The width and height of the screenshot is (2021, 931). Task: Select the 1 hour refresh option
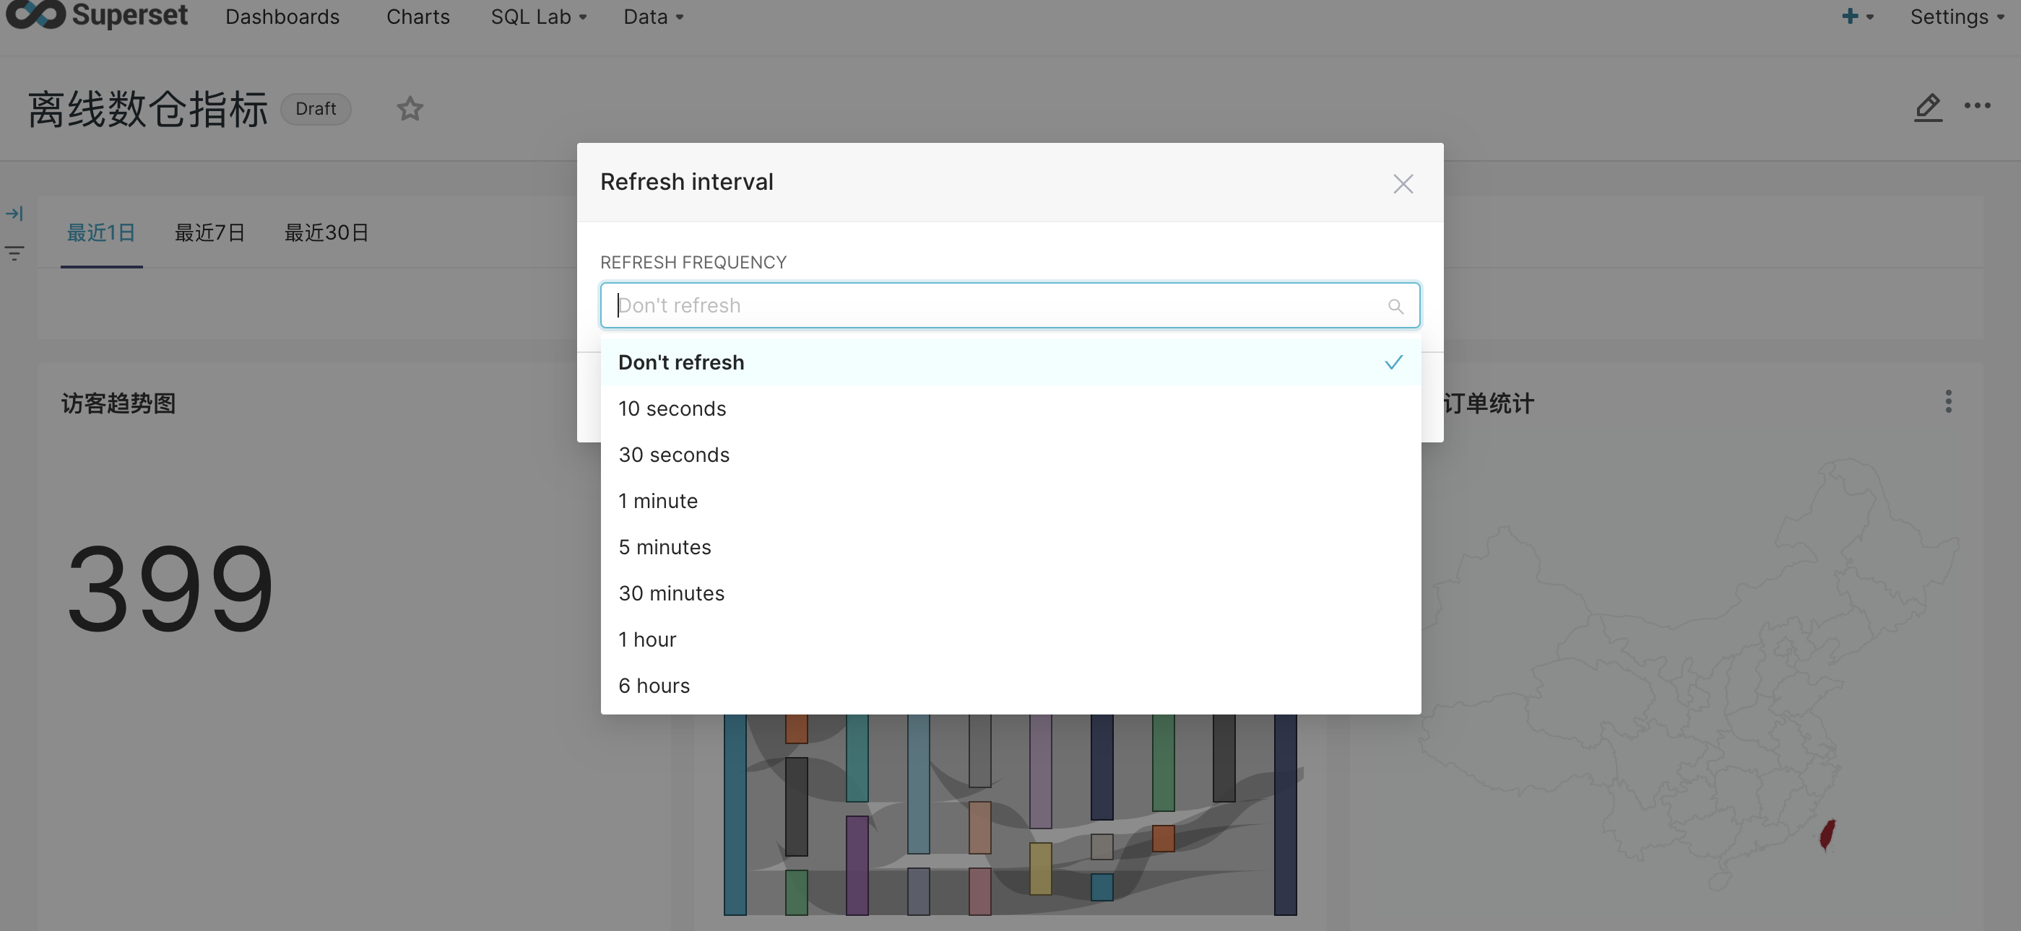click(x=647, y=640)
